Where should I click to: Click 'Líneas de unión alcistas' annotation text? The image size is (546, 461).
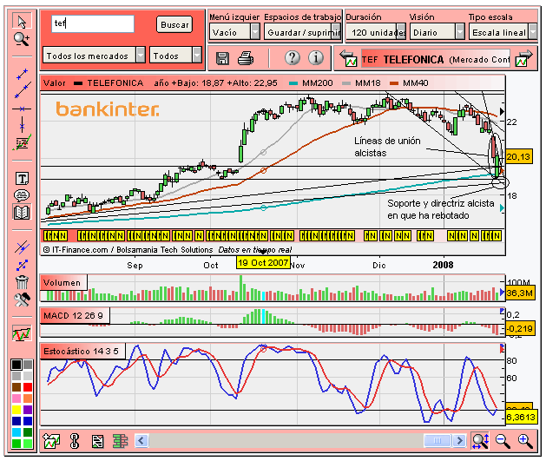[x=387, y=147]
